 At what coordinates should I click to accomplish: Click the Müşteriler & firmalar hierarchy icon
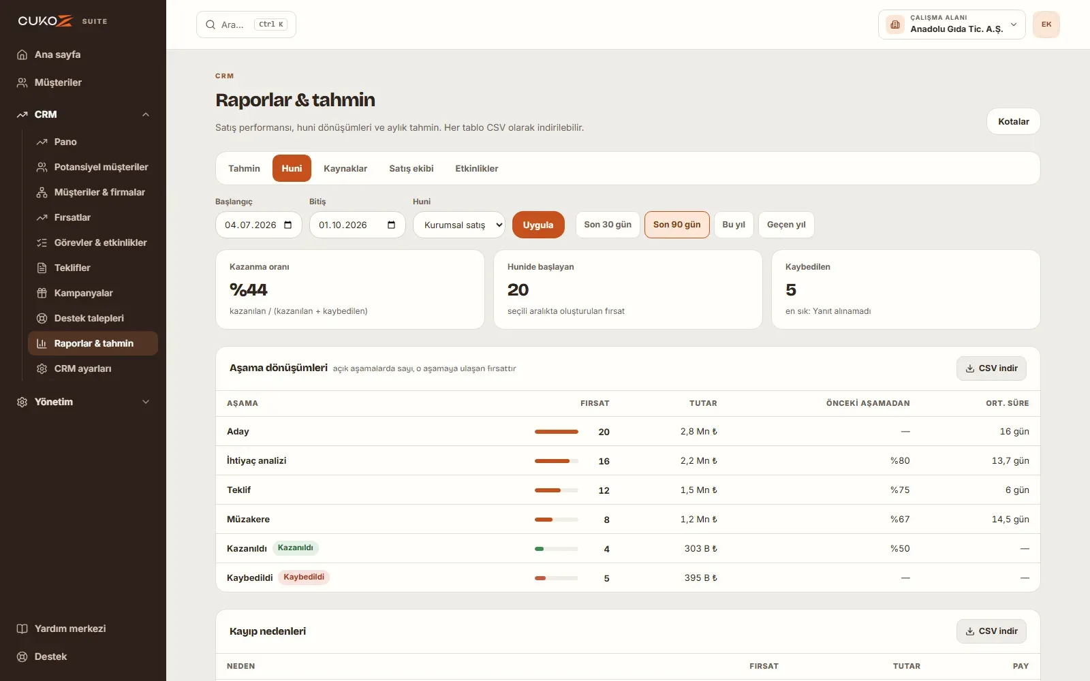click(x=42, y=192)
